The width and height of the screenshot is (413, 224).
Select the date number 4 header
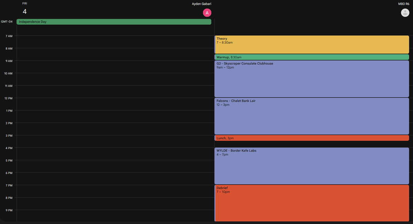click(x=25, y=12)
